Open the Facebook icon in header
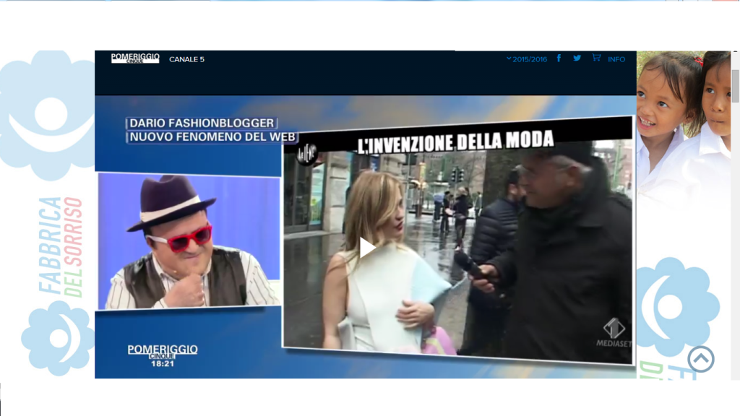Screen dimensions: 740x416 [x=559, y=58]
